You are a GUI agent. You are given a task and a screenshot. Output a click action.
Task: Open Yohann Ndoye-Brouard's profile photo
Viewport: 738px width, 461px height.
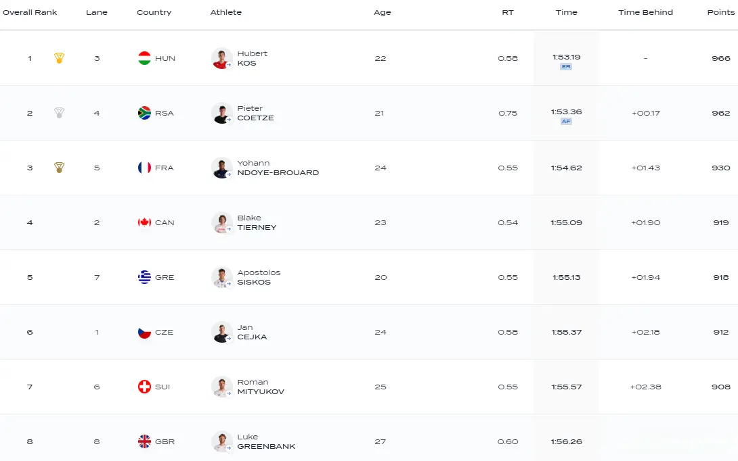221,168
